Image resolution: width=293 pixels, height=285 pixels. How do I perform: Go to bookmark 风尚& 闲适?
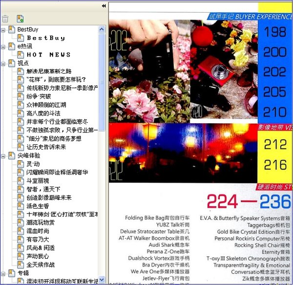(x=41, y=248)
